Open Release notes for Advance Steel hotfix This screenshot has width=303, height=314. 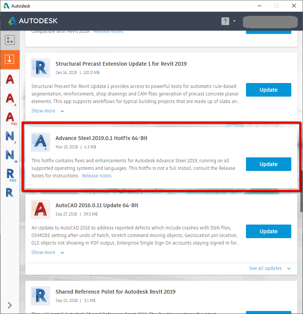(96, 175)
